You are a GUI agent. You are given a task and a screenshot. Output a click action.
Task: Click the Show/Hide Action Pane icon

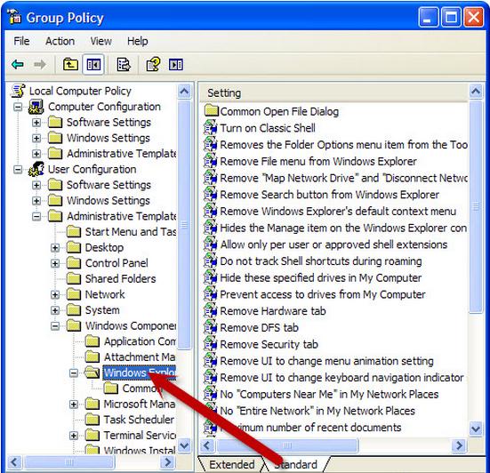click(176, 65)
